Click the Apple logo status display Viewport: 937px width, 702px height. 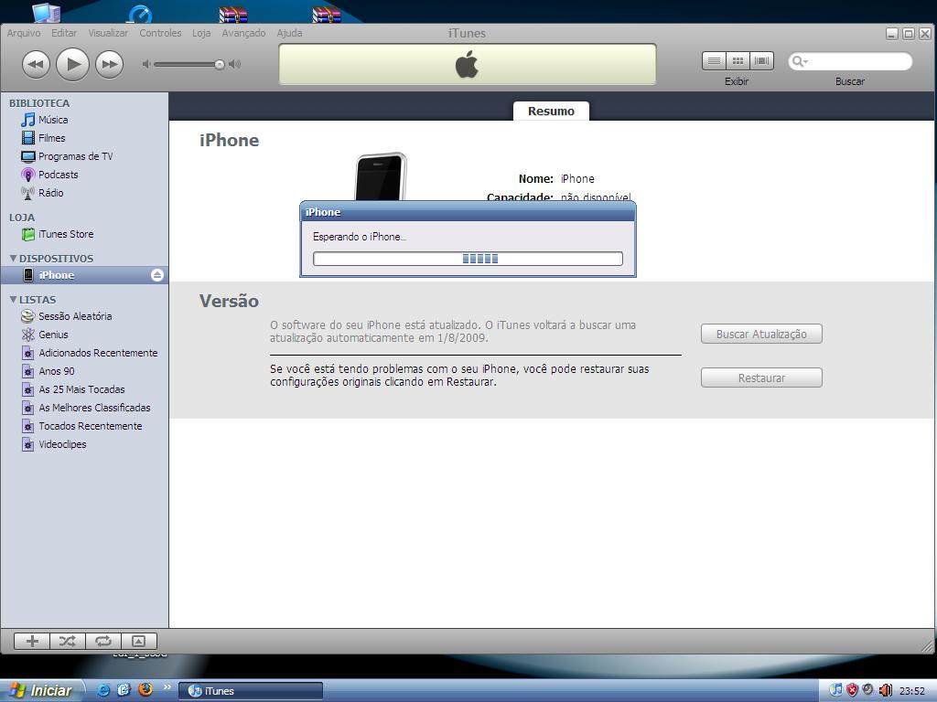pos(468,64)
